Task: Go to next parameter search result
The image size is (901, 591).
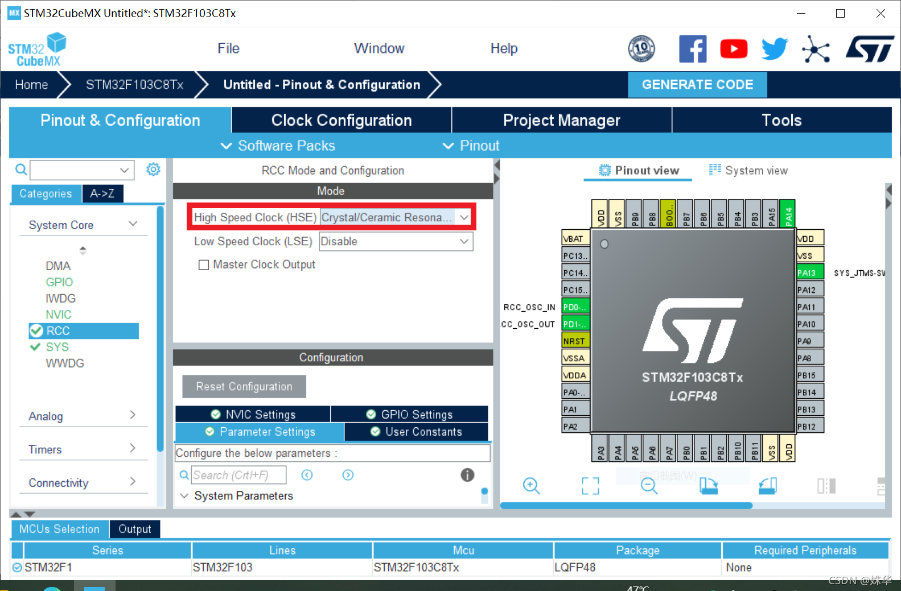Action: tap(348, 475)
